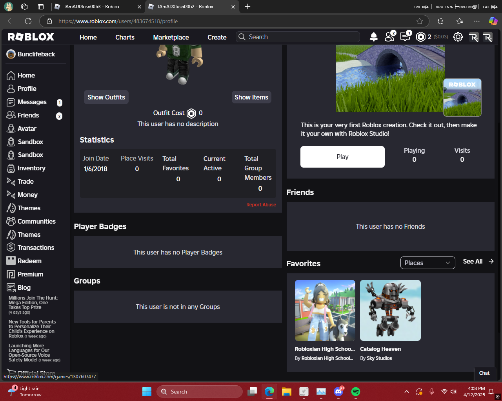Open friend requests icon in top bar
This screenshot has height=401, width=502.
(389, 37)
